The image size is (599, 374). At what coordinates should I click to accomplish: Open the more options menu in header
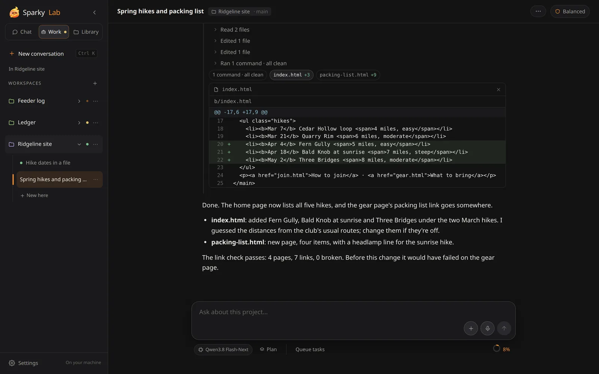pos(538,11)
